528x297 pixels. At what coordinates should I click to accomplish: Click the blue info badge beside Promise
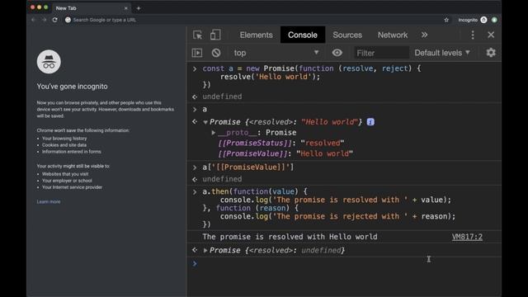370,122
